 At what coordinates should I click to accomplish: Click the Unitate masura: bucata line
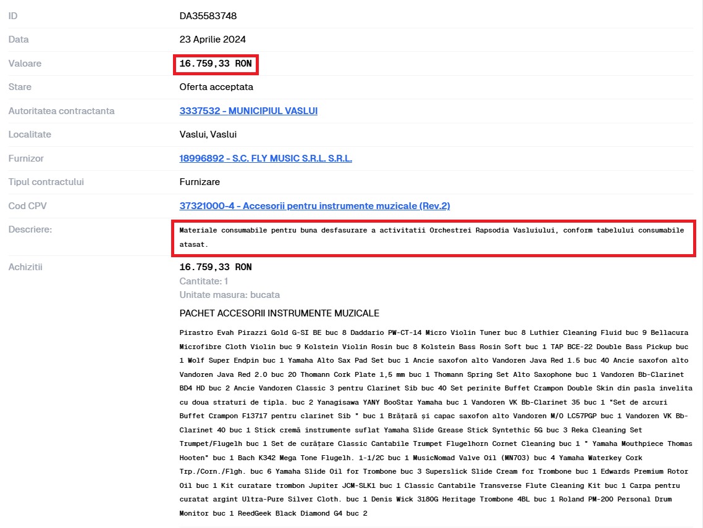230,295
